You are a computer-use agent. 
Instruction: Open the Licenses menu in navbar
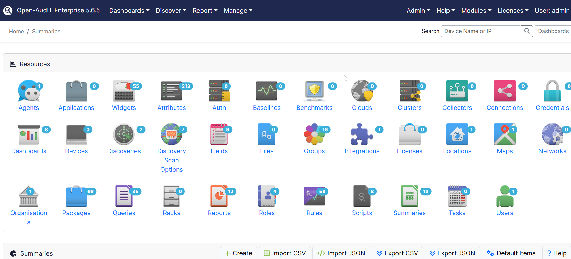(x=513, y=11)
